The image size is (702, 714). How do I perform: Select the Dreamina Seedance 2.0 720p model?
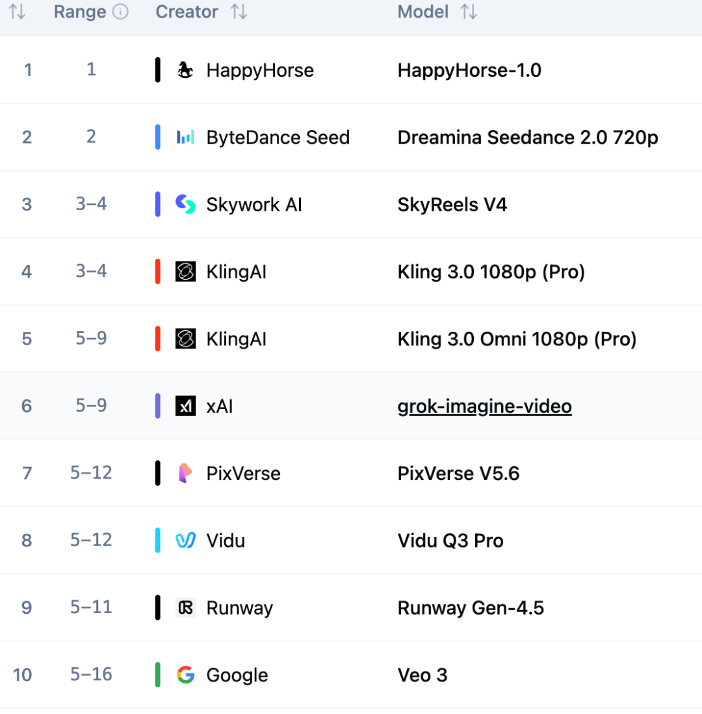click(528, 137)
